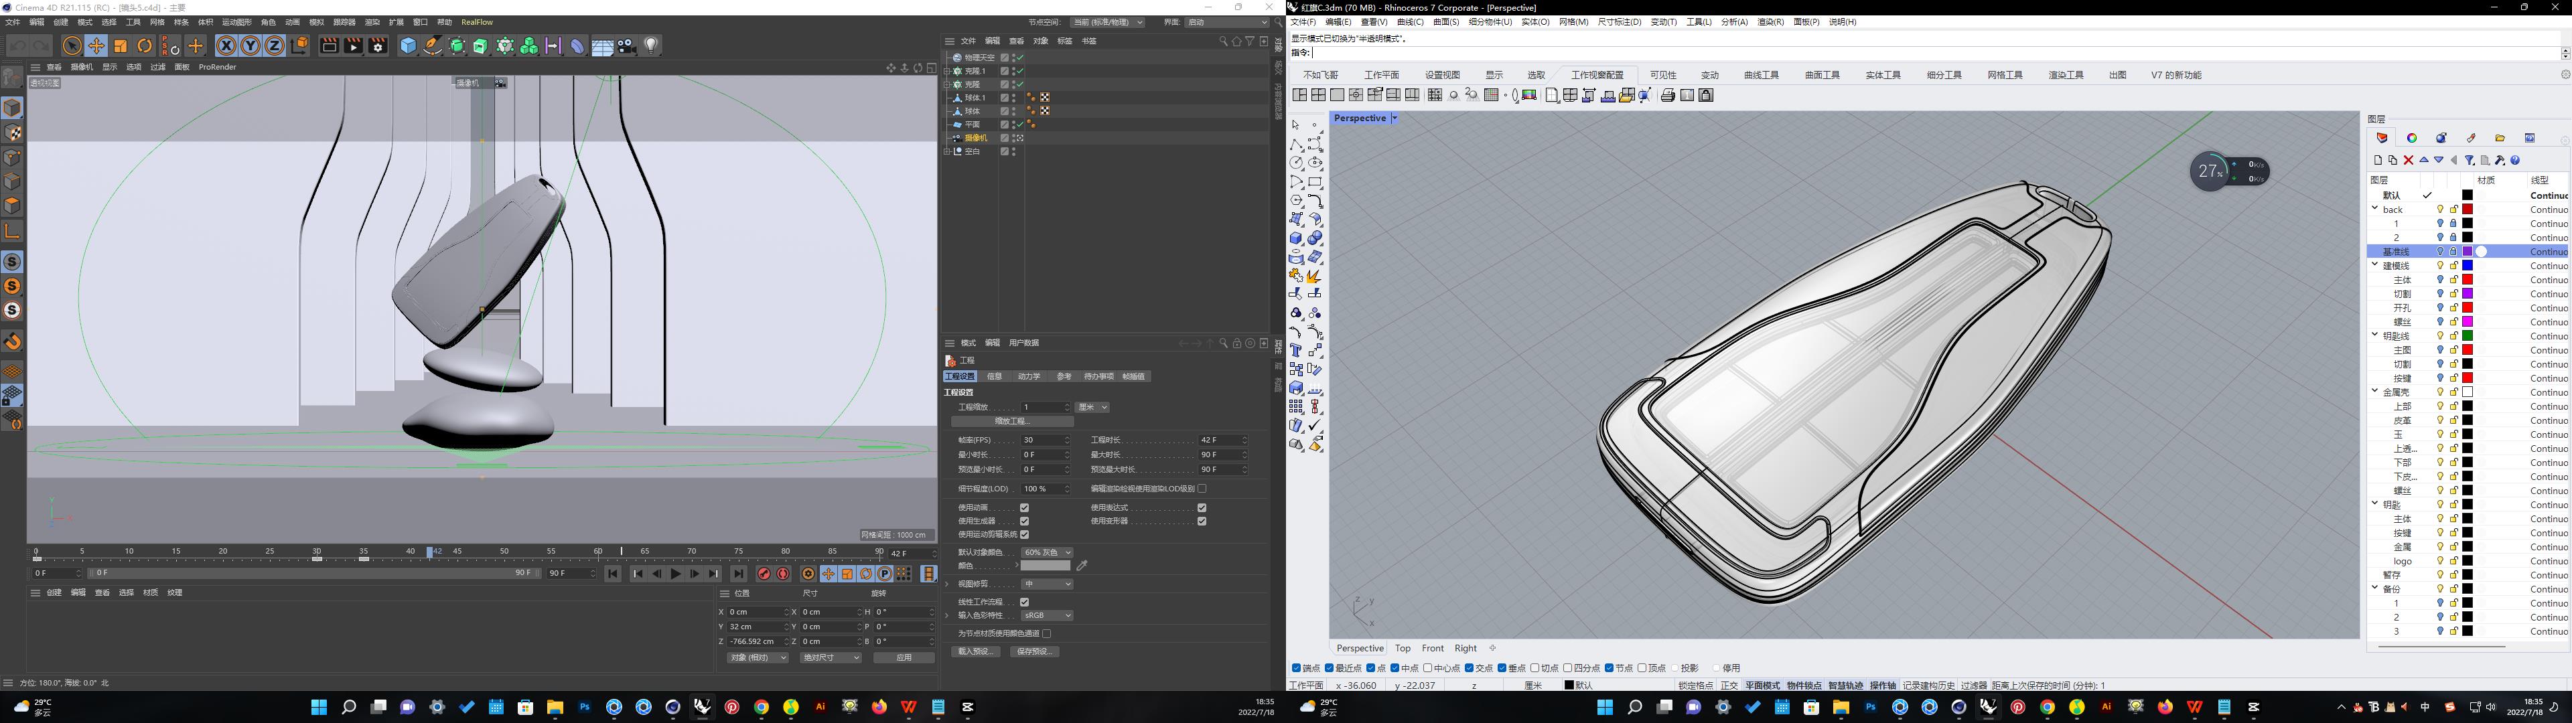The width and height of the screenshot is (2572, 723).
Task: Open Perspective viewport title dropdown arrow
Action: click(x=1394, y=119)
